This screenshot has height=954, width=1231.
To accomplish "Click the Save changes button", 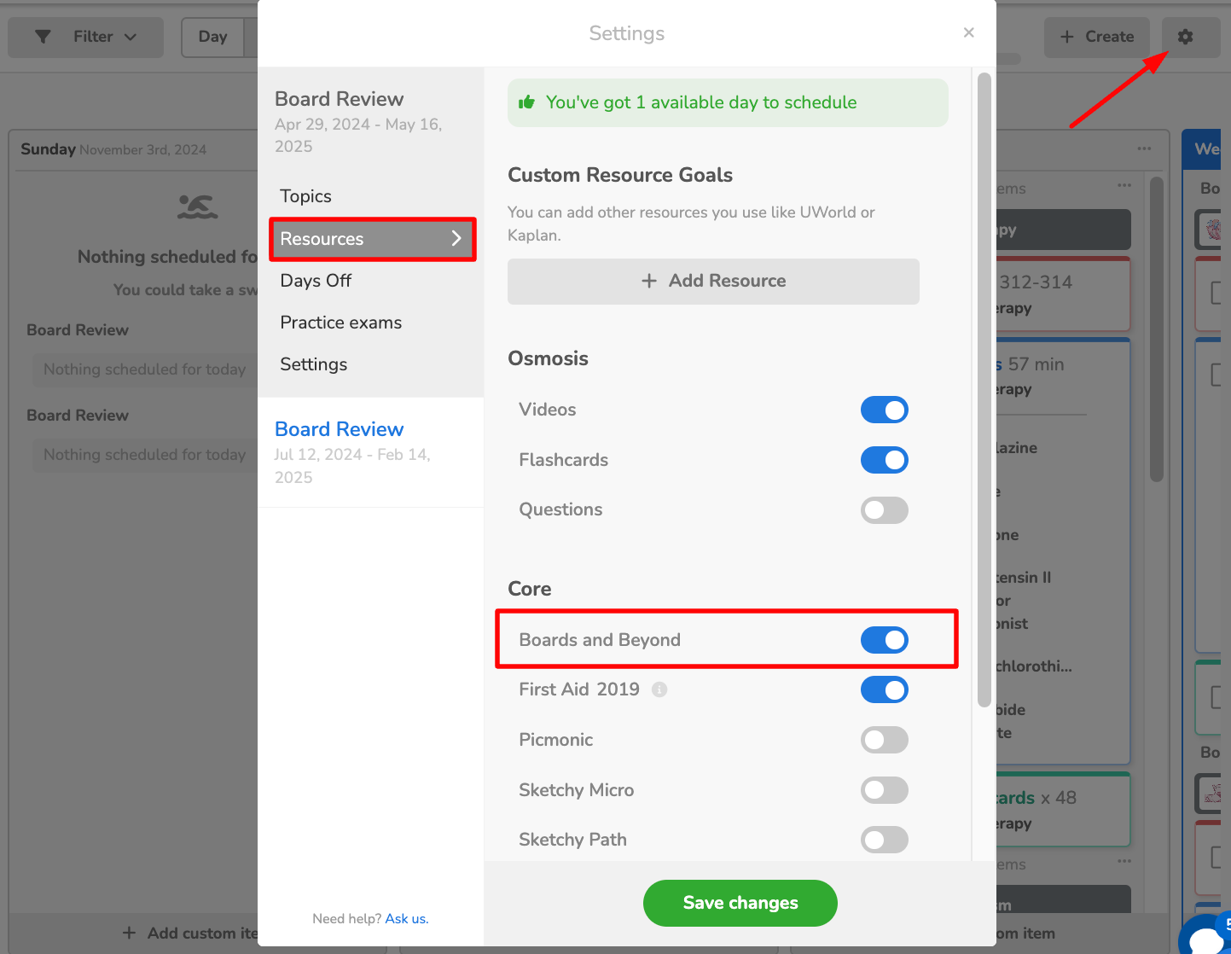I will tap(740, 903).
